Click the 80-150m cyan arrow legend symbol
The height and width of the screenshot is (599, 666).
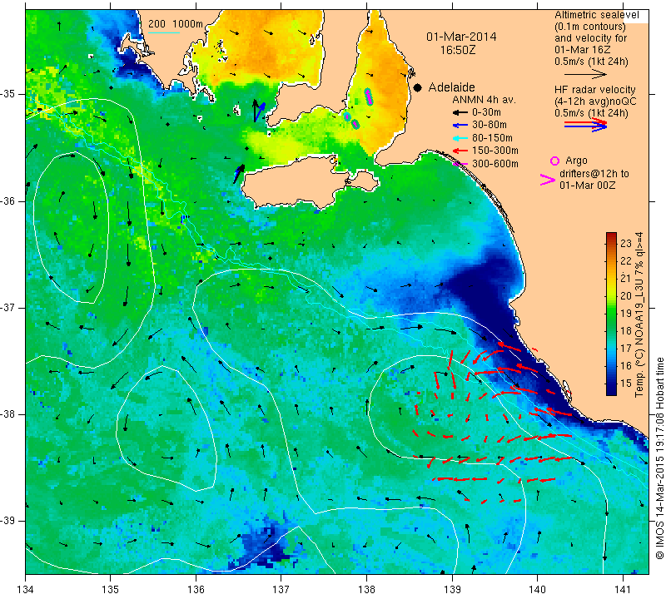click(460, 138)
